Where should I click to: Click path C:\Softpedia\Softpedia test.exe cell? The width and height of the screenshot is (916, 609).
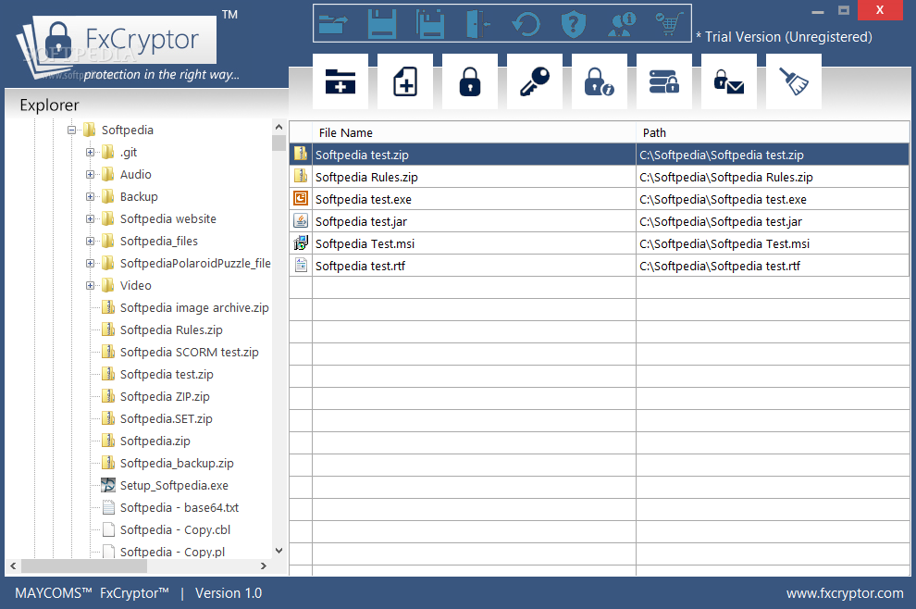click(773, 199)
